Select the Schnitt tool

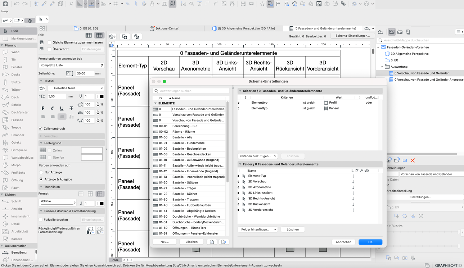(x=18, y=201)
